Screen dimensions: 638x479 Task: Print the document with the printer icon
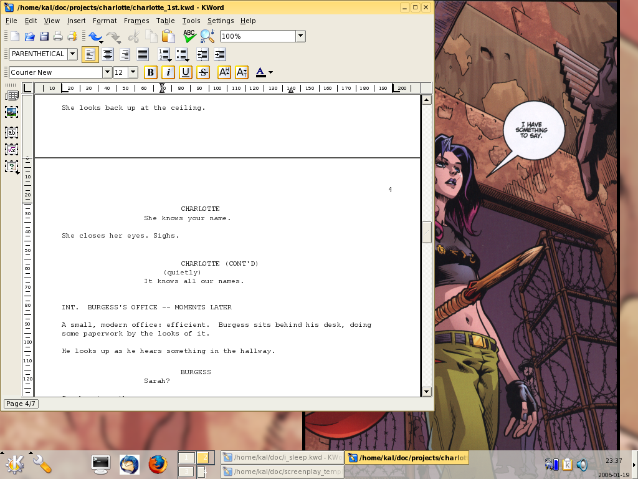(58, 36)
